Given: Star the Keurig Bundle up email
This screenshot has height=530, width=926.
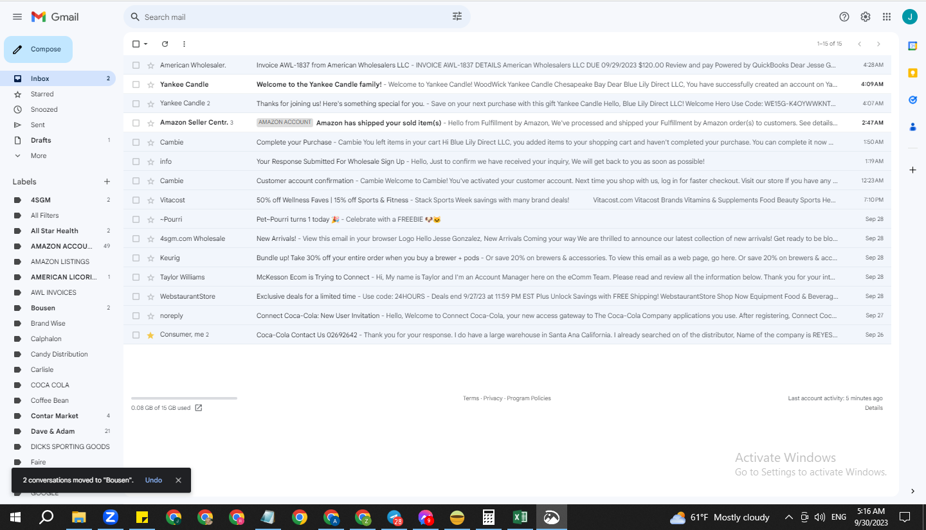Looking at the screenshot, I should 150,258.
